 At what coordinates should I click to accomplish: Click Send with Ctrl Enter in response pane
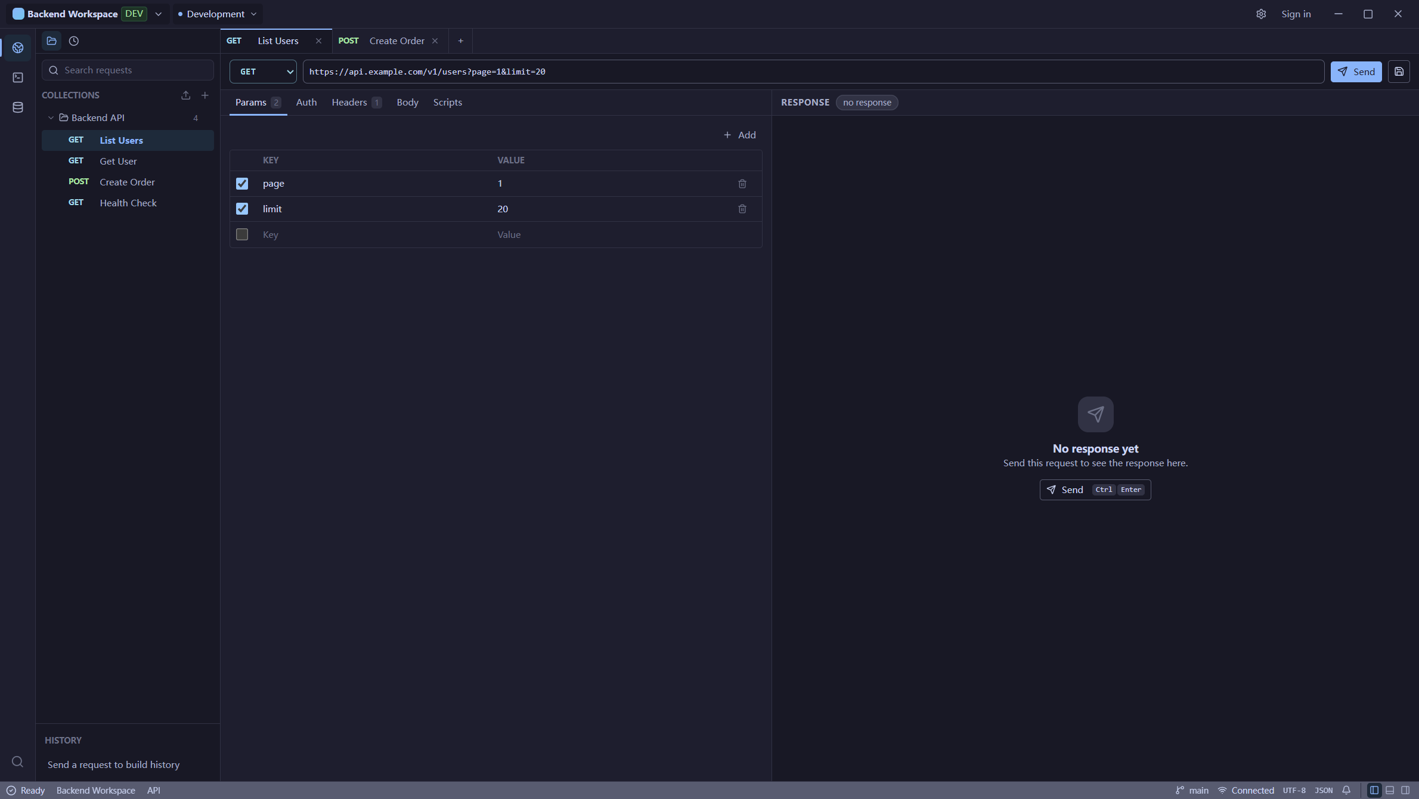[x=1095, y=490]
